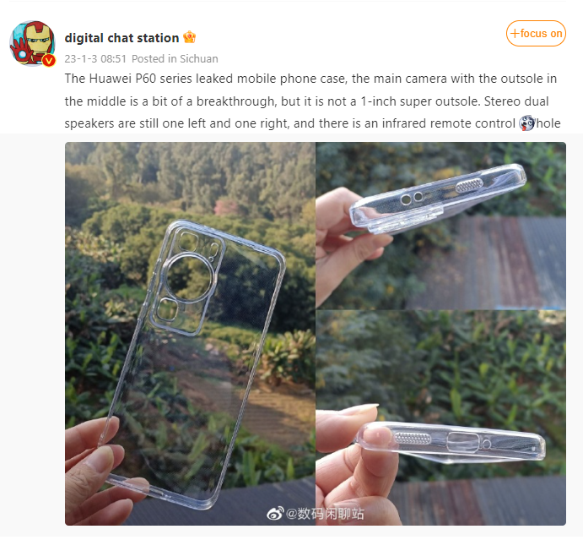Click the Posted in Sichuan location text
583x540 pixels.
175,59
